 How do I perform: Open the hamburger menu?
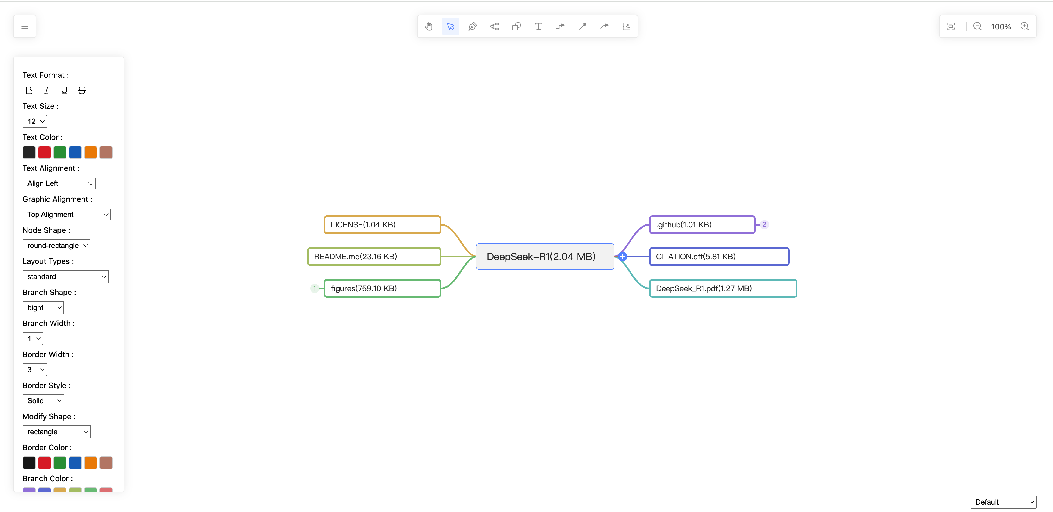point(24,27)
